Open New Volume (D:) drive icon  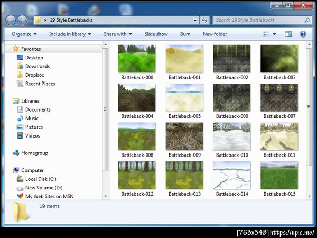(20, 188)
